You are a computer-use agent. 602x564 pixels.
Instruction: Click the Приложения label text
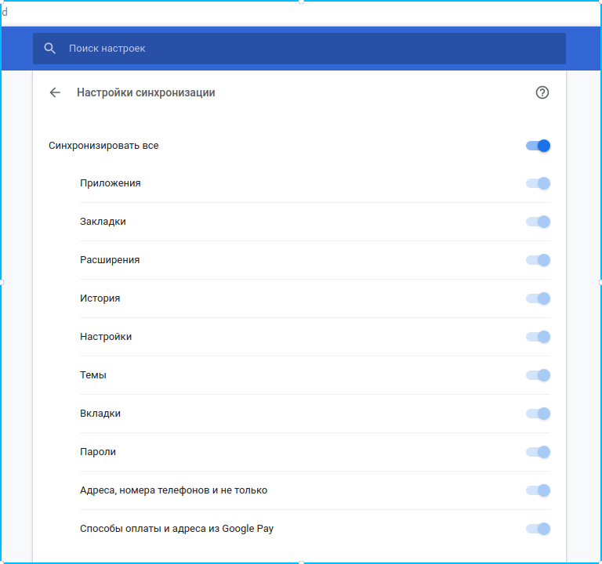111,183
